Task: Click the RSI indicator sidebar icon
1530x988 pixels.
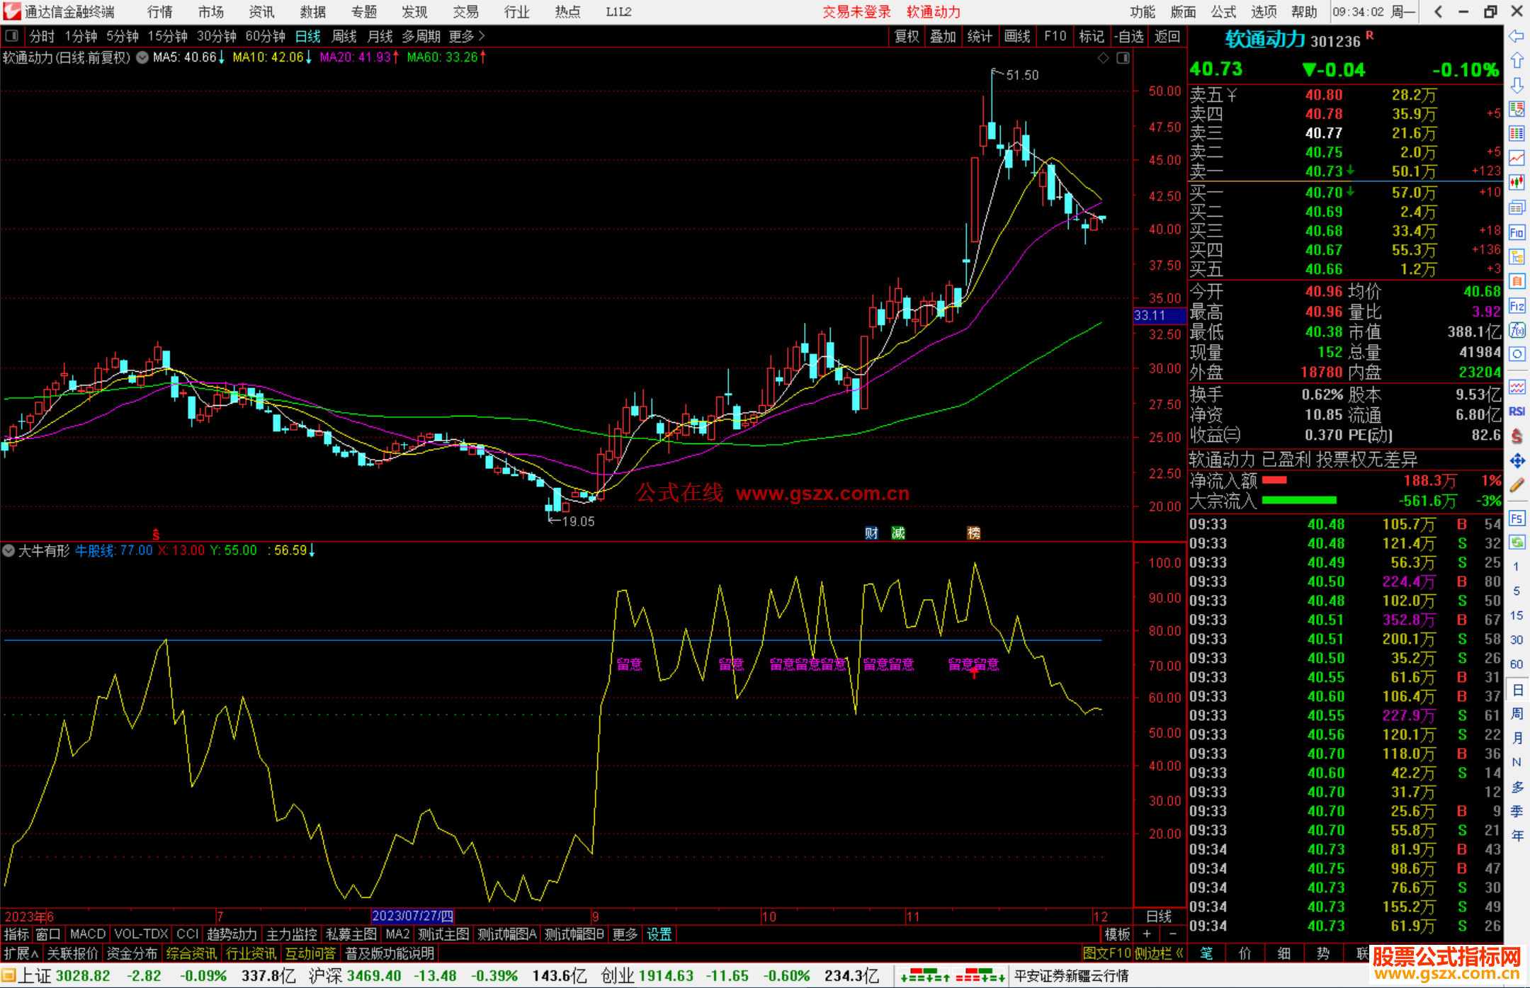Action: pyautogui.click(x=1517, y=411)
